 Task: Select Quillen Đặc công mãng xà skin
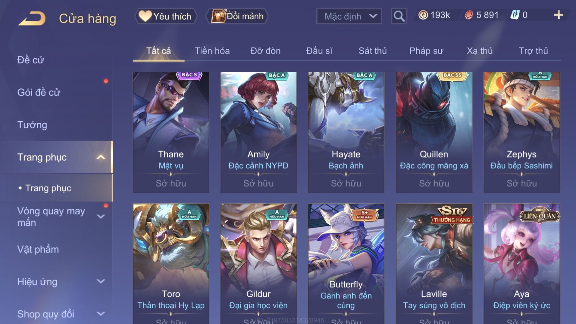pyautogui.click(x=434, y=133)
